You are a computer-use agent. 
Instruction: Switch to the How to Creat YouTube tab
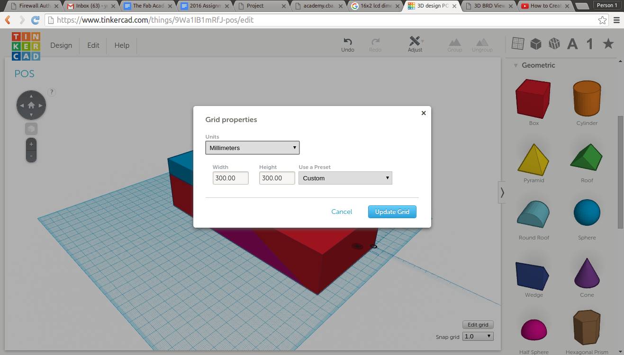pyautogui.click(x=544, y=6)
